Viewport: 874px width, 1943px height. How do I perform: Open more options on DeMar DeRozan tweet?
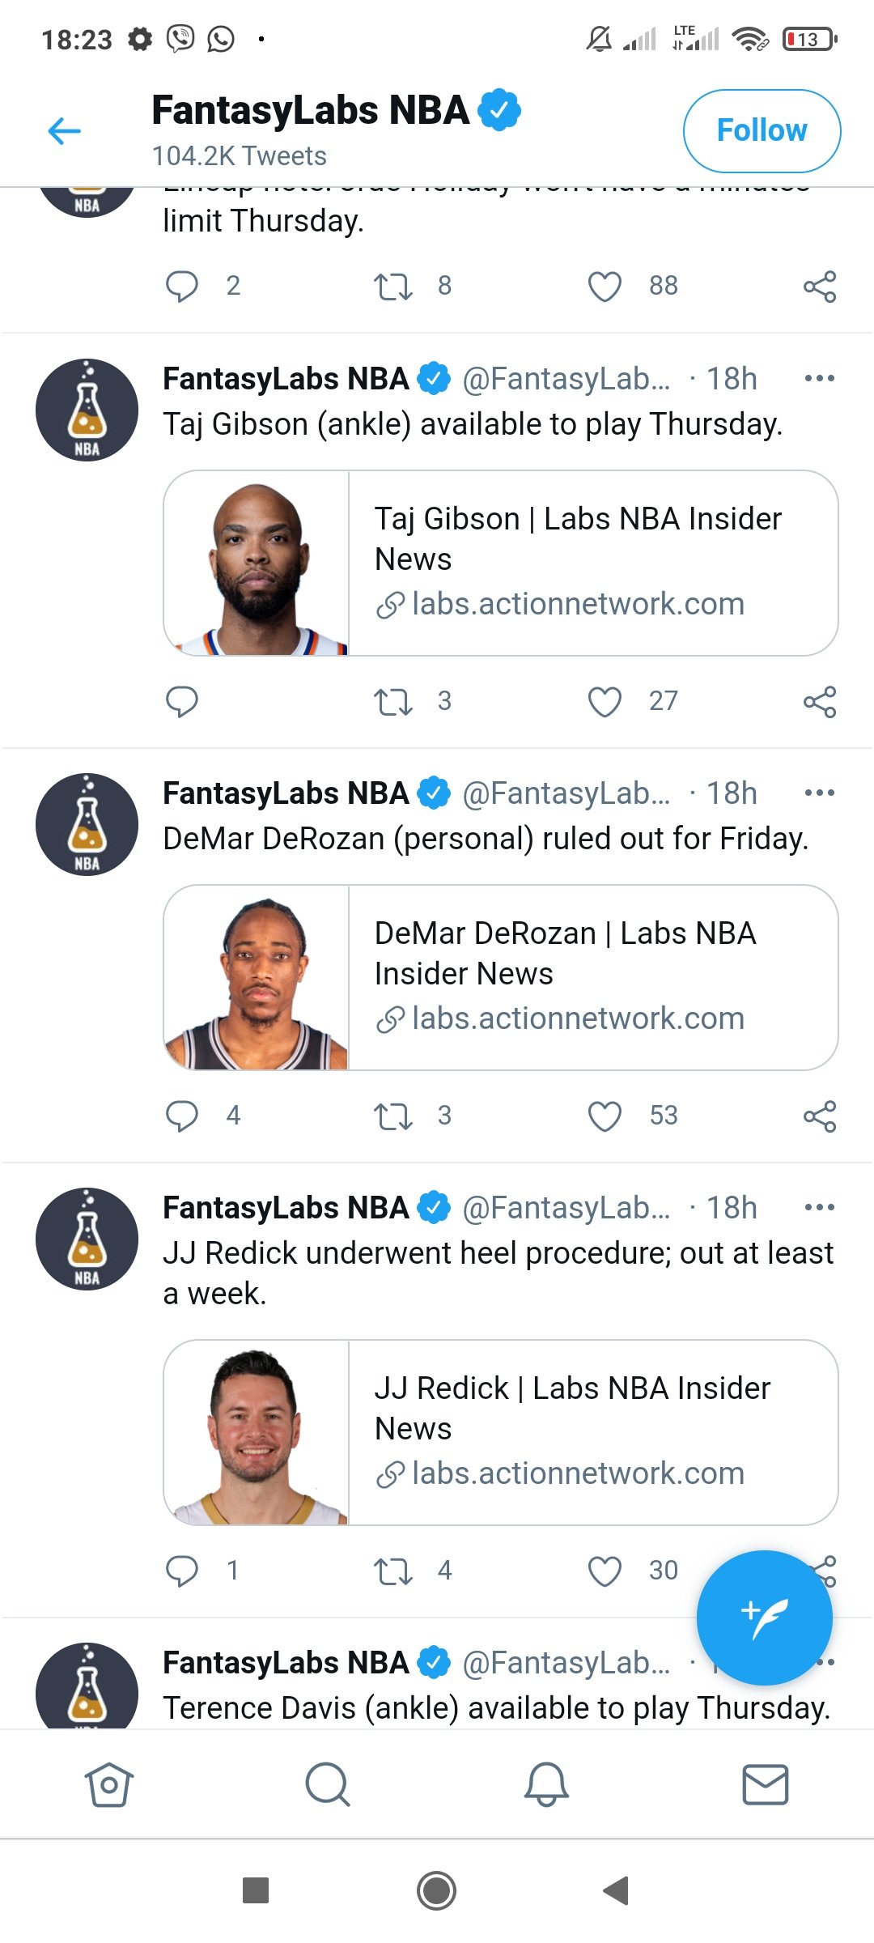coord(819,793)
